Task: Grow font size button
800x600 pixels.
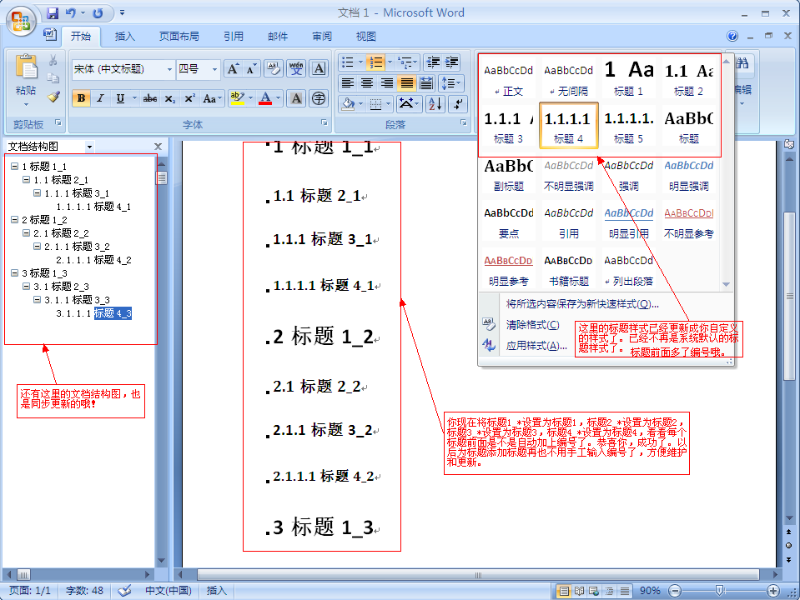Action: pyautogui.click(x=233, y=69)
